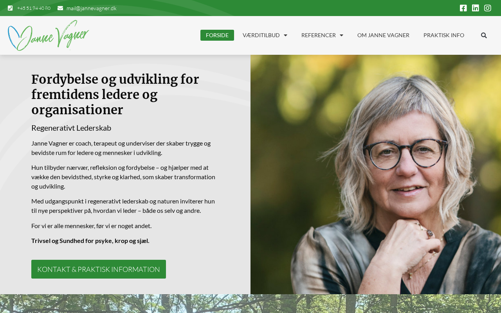Go to Om Janne Vagner page

[x=383, y=35]
